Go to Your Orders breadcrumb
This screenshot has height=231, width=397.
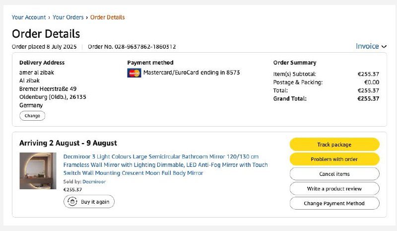[68, 17]
